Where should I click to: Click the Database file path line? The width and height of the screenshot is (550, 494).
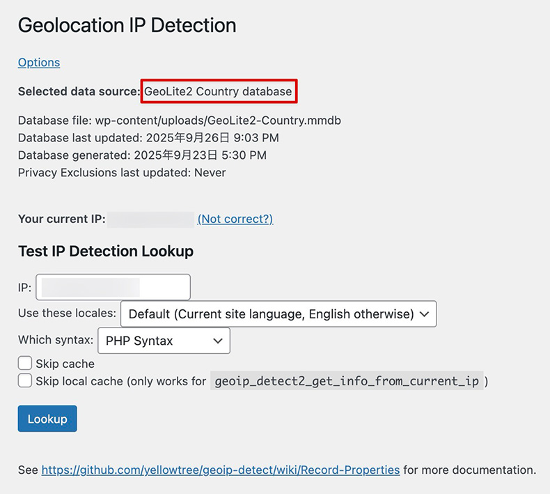(x=179, y=121)
